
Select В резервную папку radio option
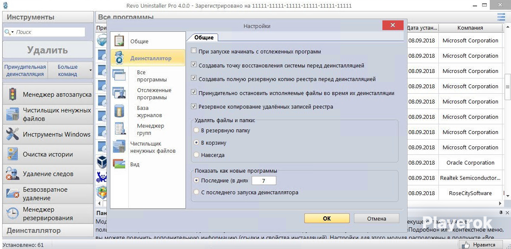(196, 130)
